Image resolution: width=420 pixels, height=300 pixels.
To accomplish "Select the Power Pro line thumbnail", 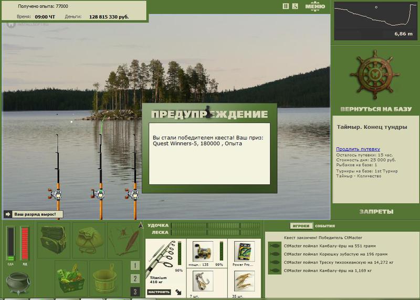I will point(244,251).
